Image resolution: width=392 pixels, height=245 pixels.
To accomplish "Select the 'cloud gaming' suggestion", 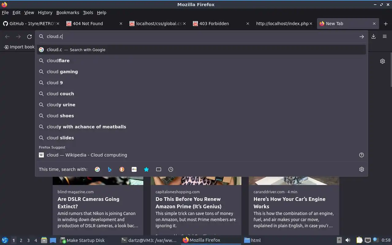I will [x=202, y=72].
